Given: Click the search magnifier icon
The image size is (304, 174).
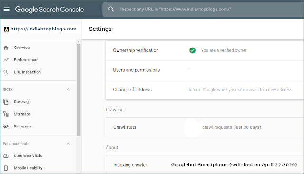Looking at the screenshot, I should click(x=111, y=9).
